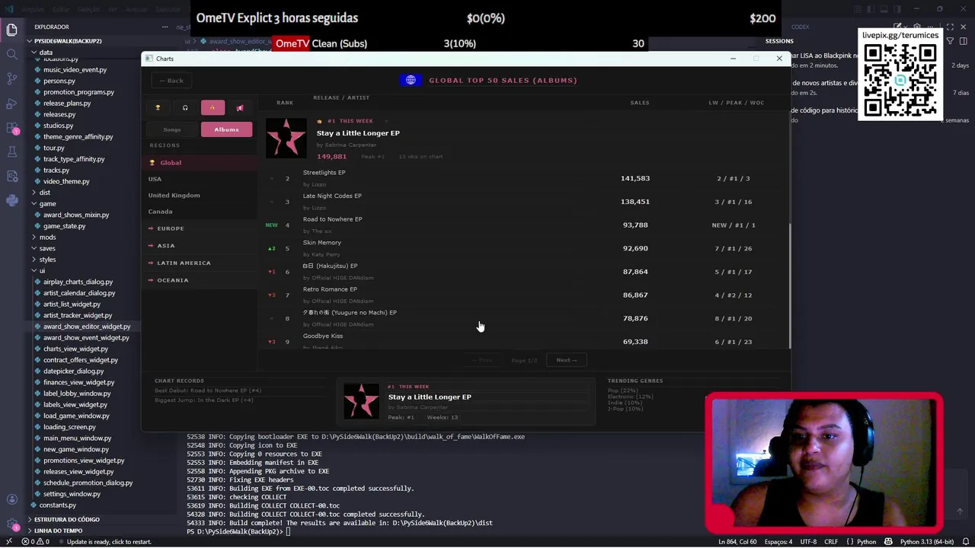Open the Python extension view
Image resolution: width=975 pixels, height=548 pixels.
coord(11,200)
